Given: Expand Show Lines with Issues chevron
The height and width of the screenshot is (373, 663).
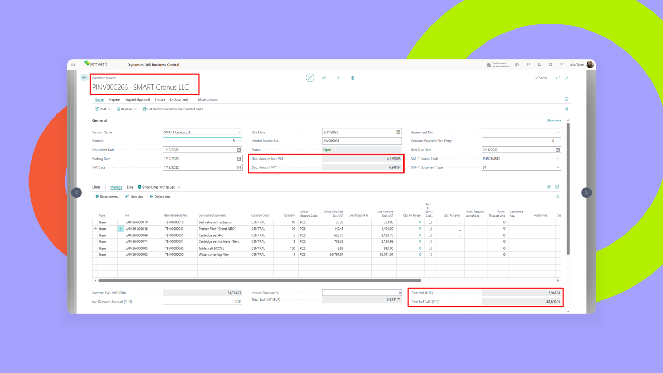Looking at the screenshot, I should 179,187.
